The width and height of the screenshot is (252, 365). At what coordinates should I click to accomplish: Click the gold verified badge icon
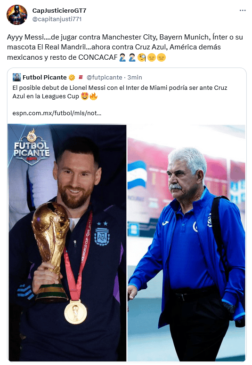click(x=72, y=77)
